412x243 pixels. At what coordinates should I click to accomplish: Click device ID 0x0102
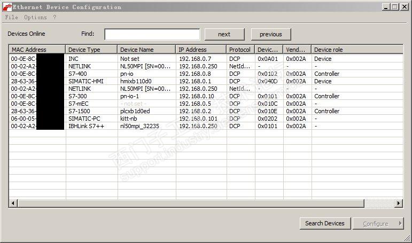point(268,74)
